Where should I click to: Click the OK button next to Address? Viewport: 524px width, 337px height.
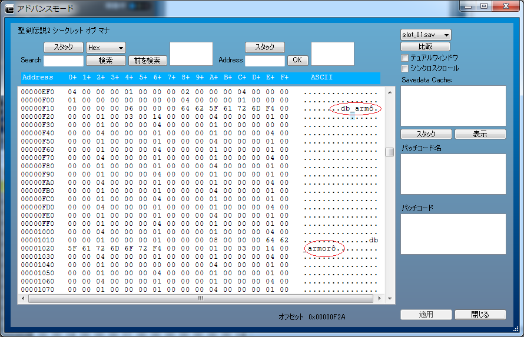(297, 60)
